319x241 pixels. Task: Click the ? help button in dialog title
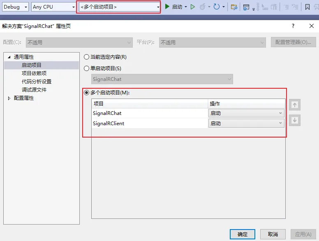293,26
